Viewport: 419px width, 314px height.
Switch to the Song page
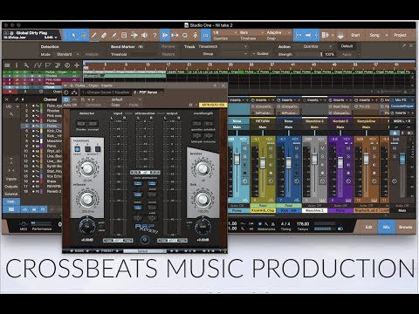tap(374, 35)
